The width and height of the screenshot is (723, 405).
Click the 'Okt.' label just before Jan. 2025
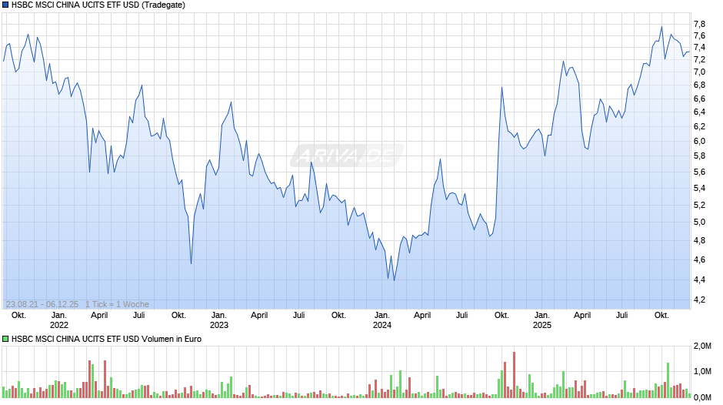[x=501, y=316]
